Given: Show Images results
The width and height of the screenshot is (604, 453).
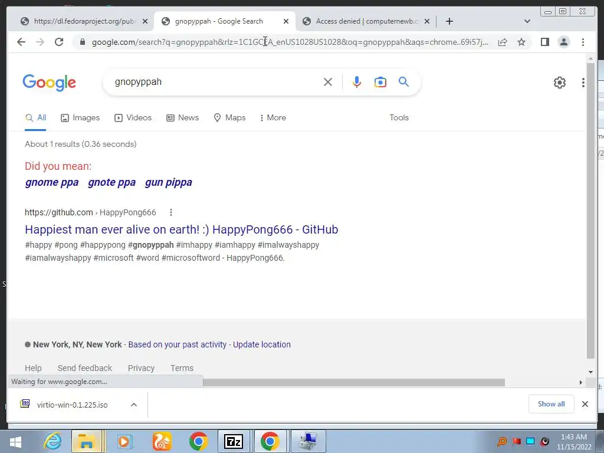Looking at the screenshot, I should [80, 118].
